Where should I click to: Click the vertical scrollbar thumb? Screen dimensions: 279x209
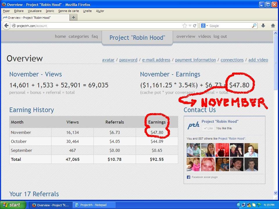click(x=276, y=62)
